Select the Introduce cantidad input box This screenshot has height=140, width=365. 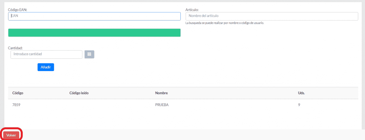(46, 54)
